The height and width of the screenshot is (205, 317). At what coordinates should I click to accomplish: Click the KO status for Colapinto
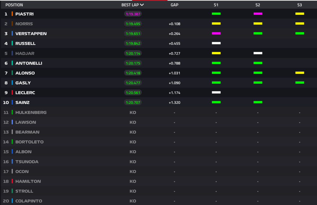133,201
